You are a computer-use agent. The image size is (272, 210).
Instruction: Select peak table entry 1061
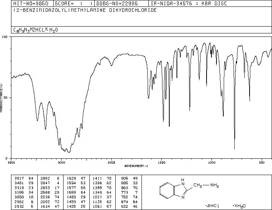click(x=102, y=207)
